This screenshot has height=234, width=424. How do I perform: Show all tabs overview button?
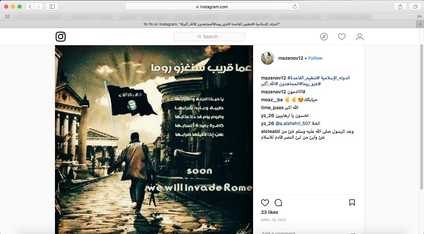(415, 7)
